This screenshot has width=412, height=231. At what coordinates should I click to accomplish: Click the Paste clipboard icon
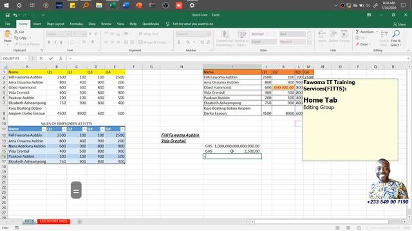tap(8, 34)
